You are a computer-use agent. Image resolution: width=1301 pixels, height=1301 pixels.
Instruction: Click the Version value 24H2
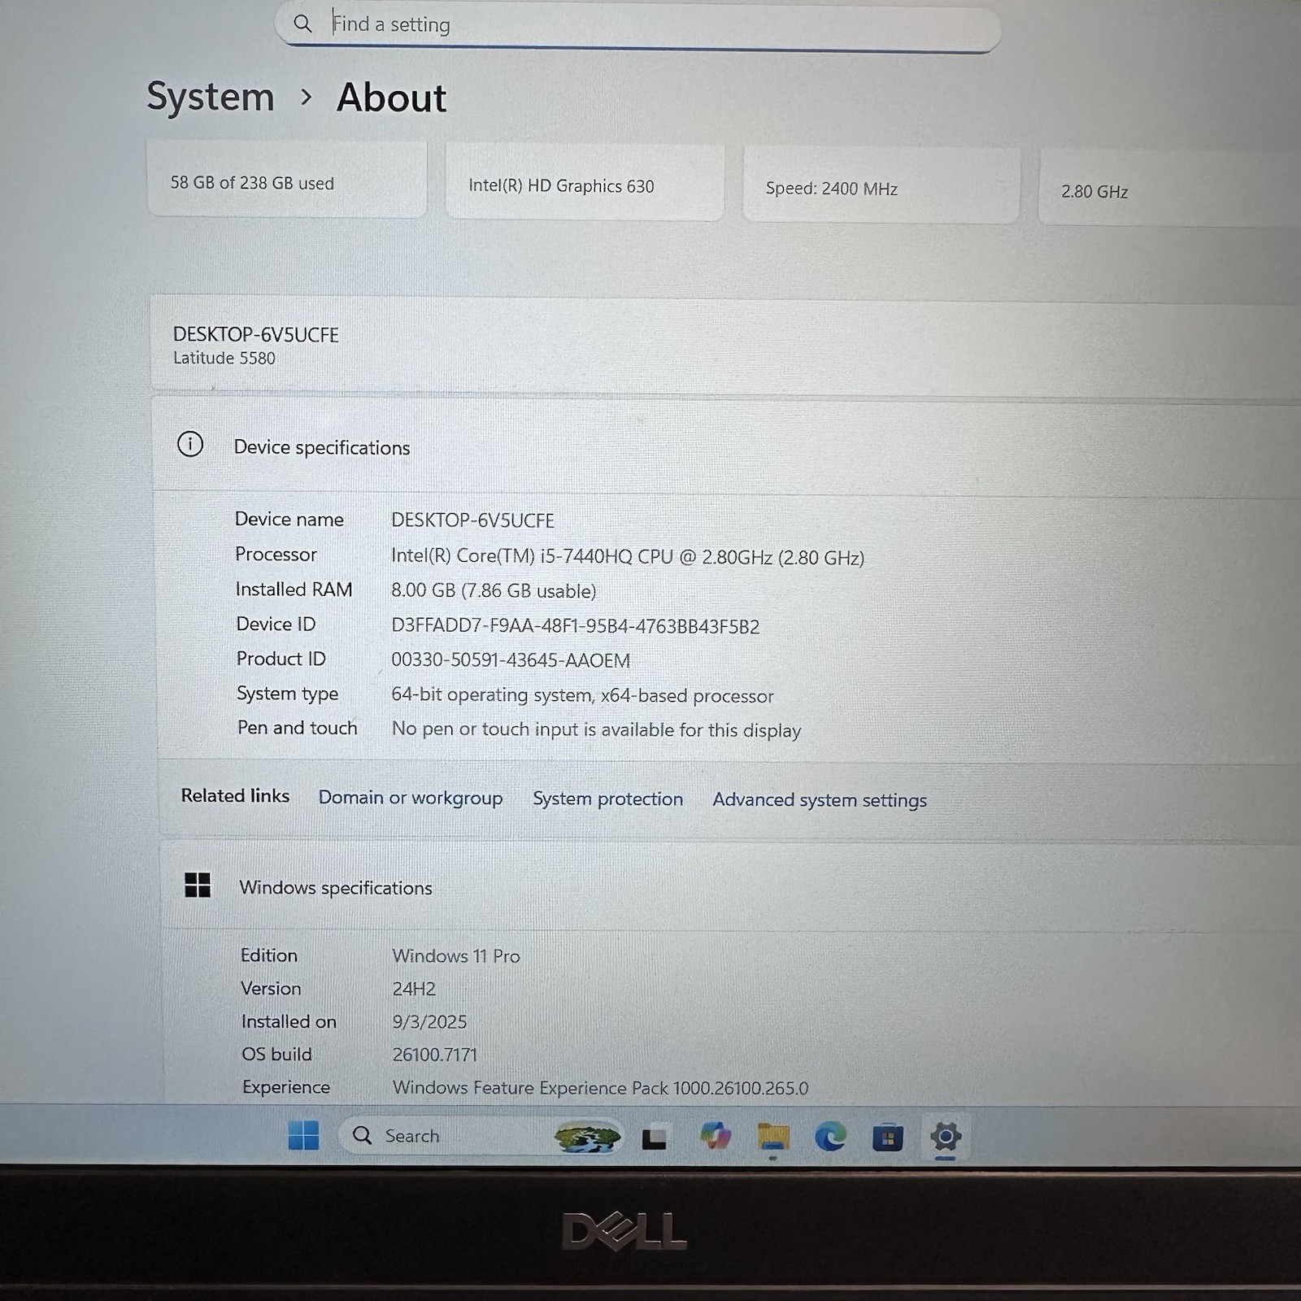pyautogui.click(x=414, y=989)
